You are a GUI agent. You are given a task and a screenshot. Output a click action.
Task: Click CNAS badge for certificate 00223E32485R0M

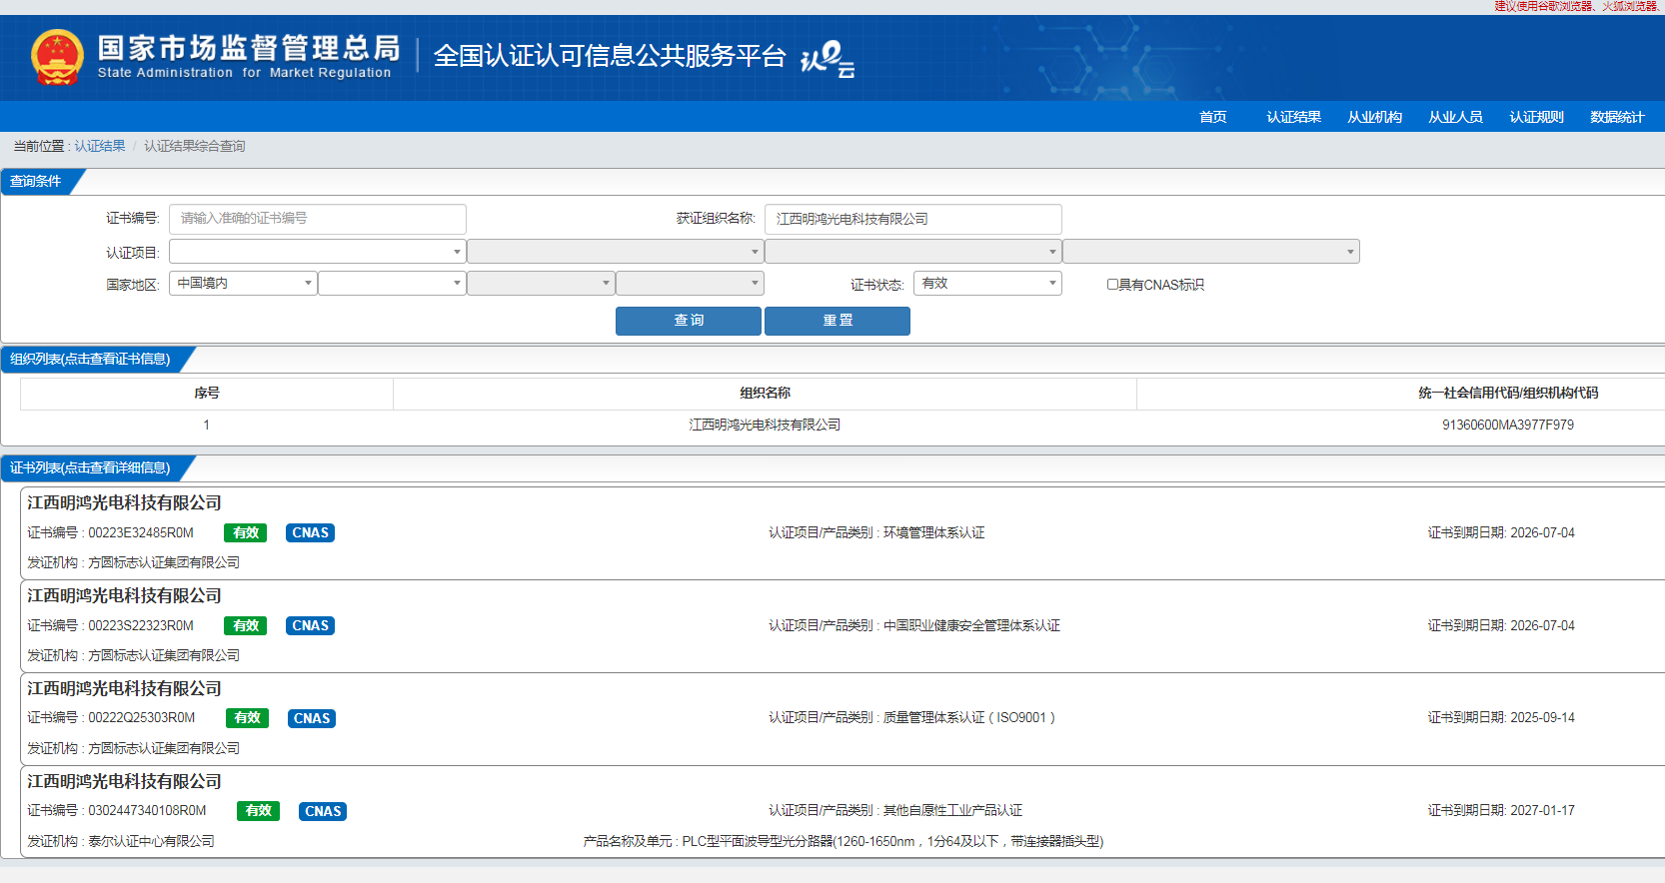310,533
